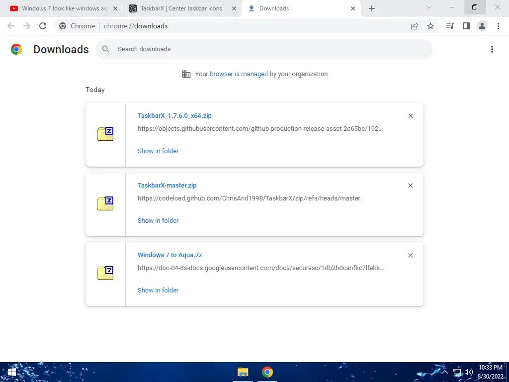
Task: Open TaskbarX_1.7.6.0_x64.zip file link
Action: pos(174,115)
